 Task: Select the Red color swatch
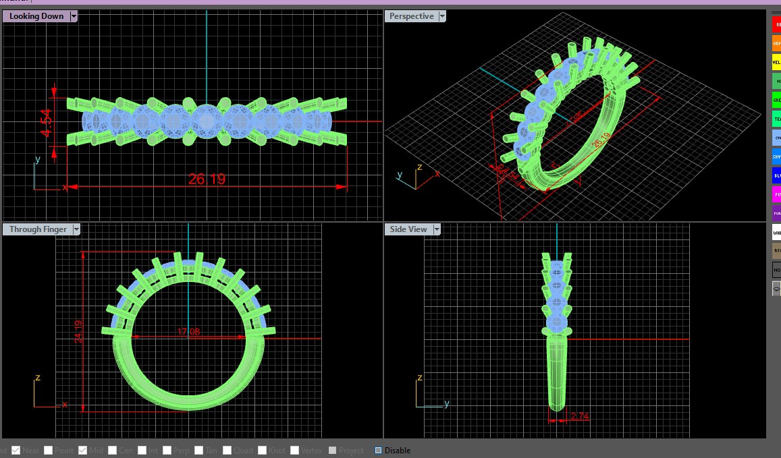coord(776,24)
